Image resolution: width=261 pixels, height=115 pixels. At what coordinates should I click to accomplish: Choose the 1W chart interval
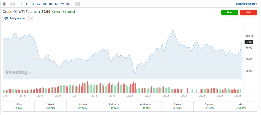(x=62, y=4)
